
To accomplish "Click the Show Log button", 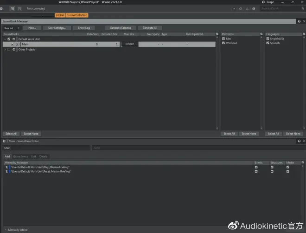I will [x=84, y=28].
